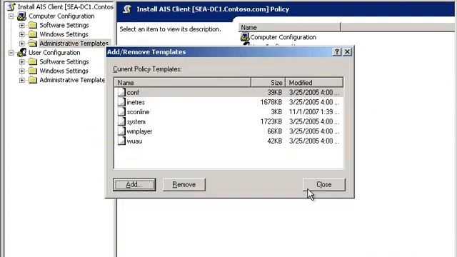The image size is (457, 257).
Task: Click Windows Settings folder icon under Computer Configuration
Action: click(x=33, y=34)
